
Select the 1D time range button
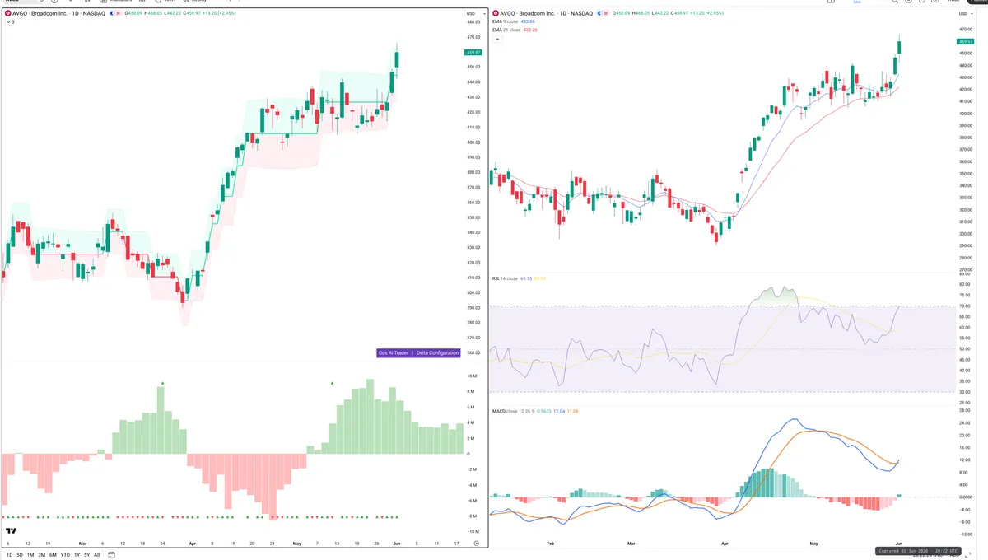[10, 555]
